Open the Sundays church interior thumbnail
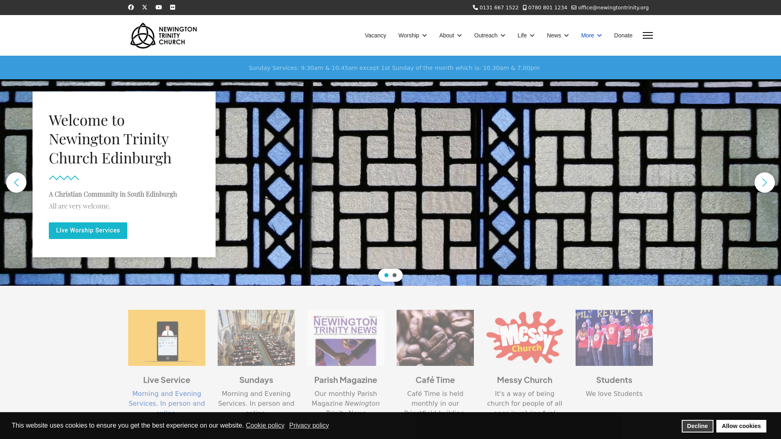The height and width of the screenshot is (439, 781). (256, 338)
